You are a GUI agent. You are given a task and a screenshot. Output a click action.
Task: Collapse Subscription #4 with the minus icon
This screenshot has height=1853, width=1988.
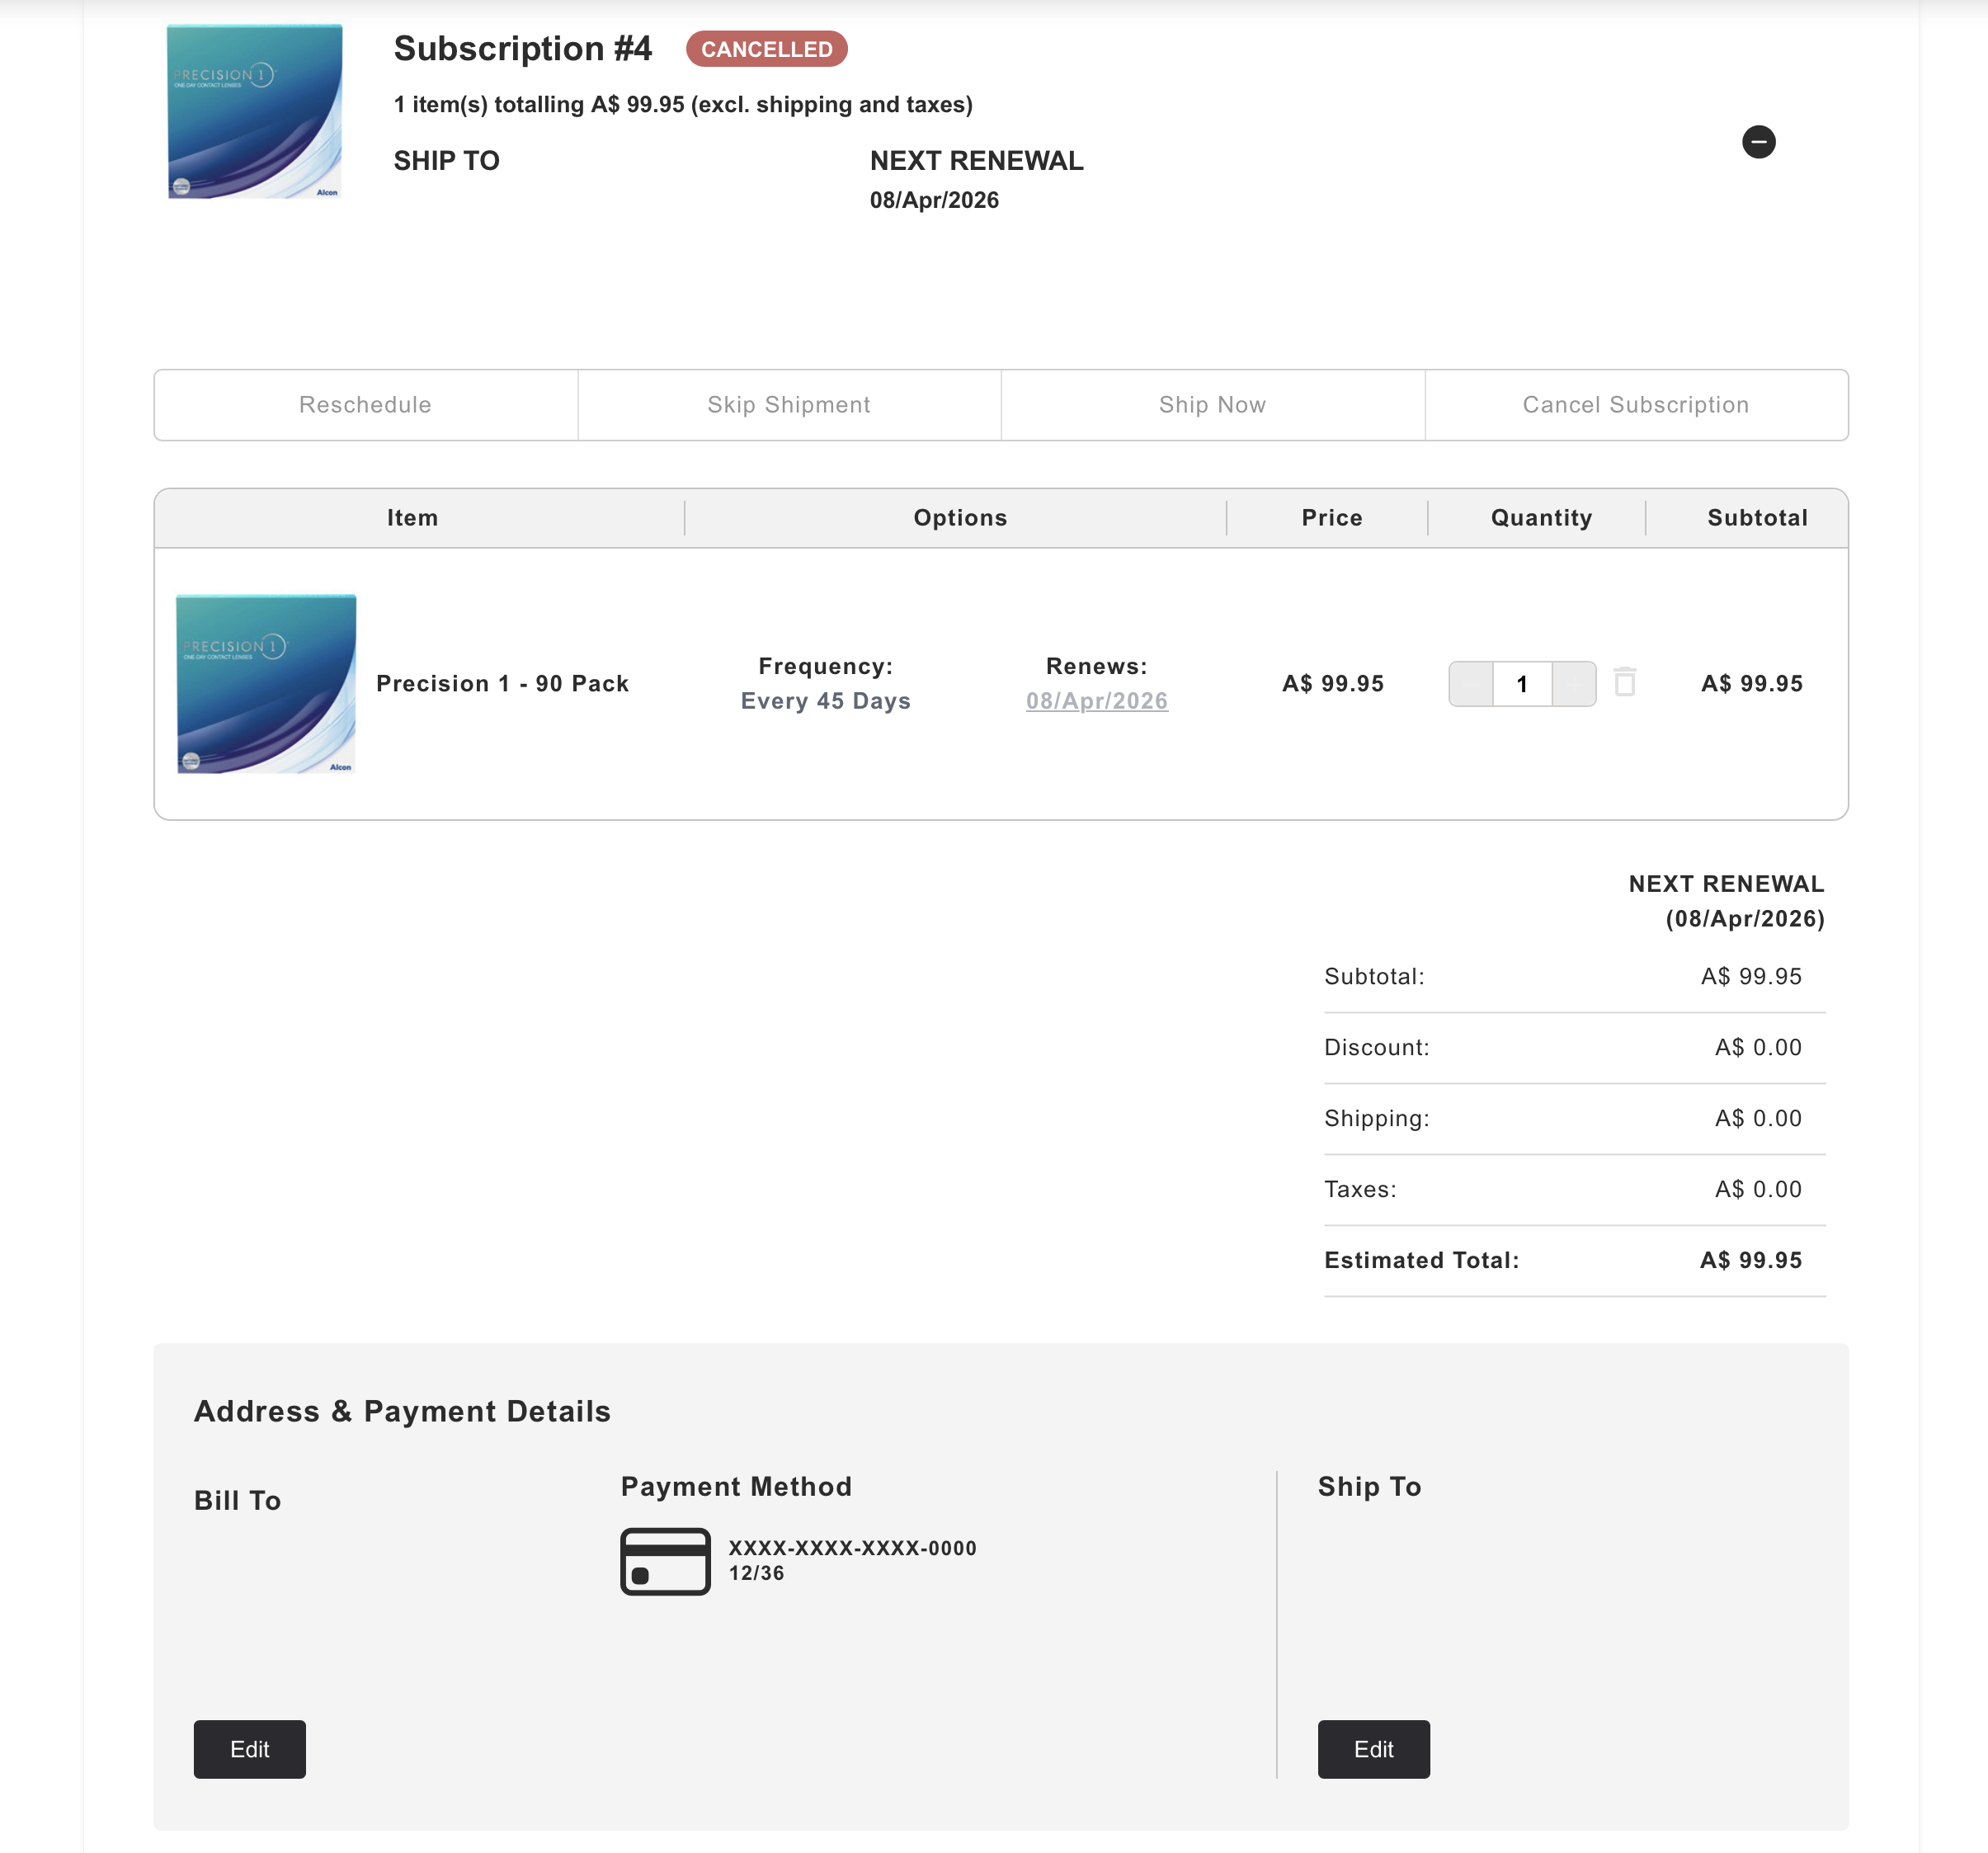(x=1758, y=142)
